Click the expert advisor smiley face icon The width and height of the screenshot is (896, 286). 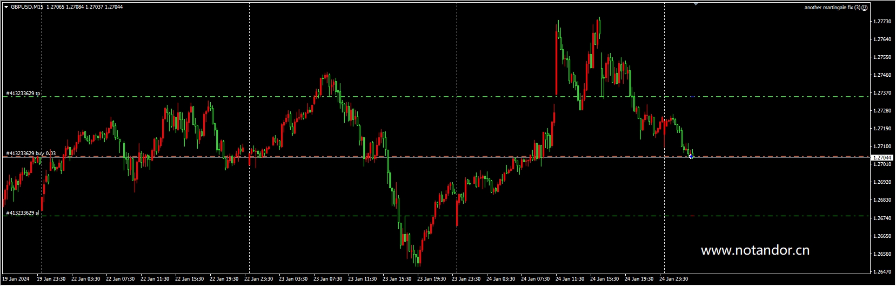865,8
